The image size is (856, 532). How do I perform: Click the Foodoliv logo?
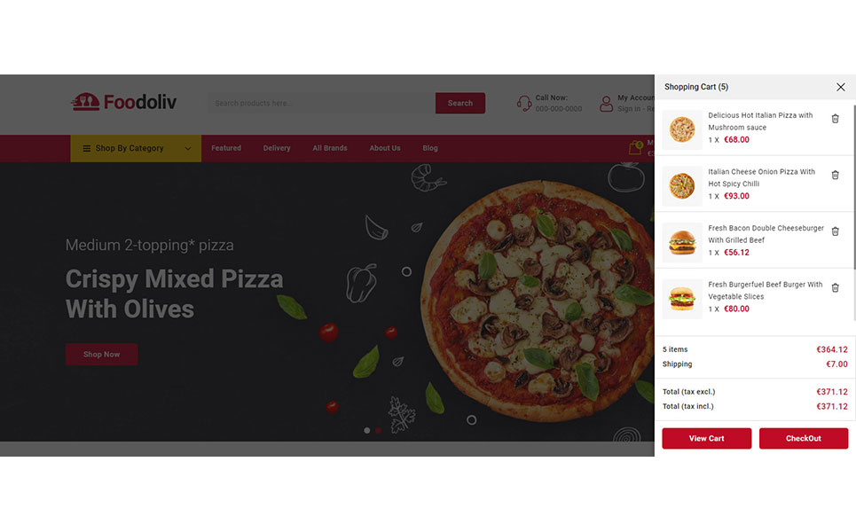[124, 102]
